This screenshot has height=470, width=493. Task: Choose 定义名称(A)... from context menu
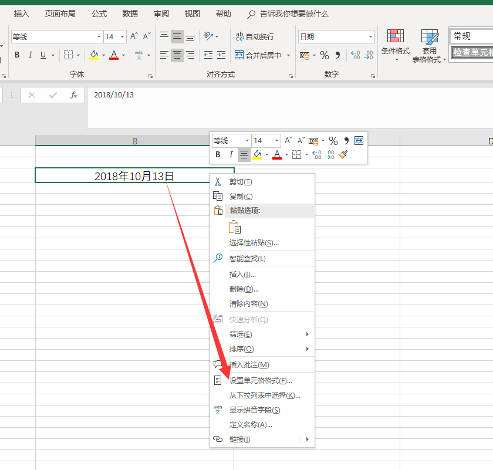coord(262,424)
